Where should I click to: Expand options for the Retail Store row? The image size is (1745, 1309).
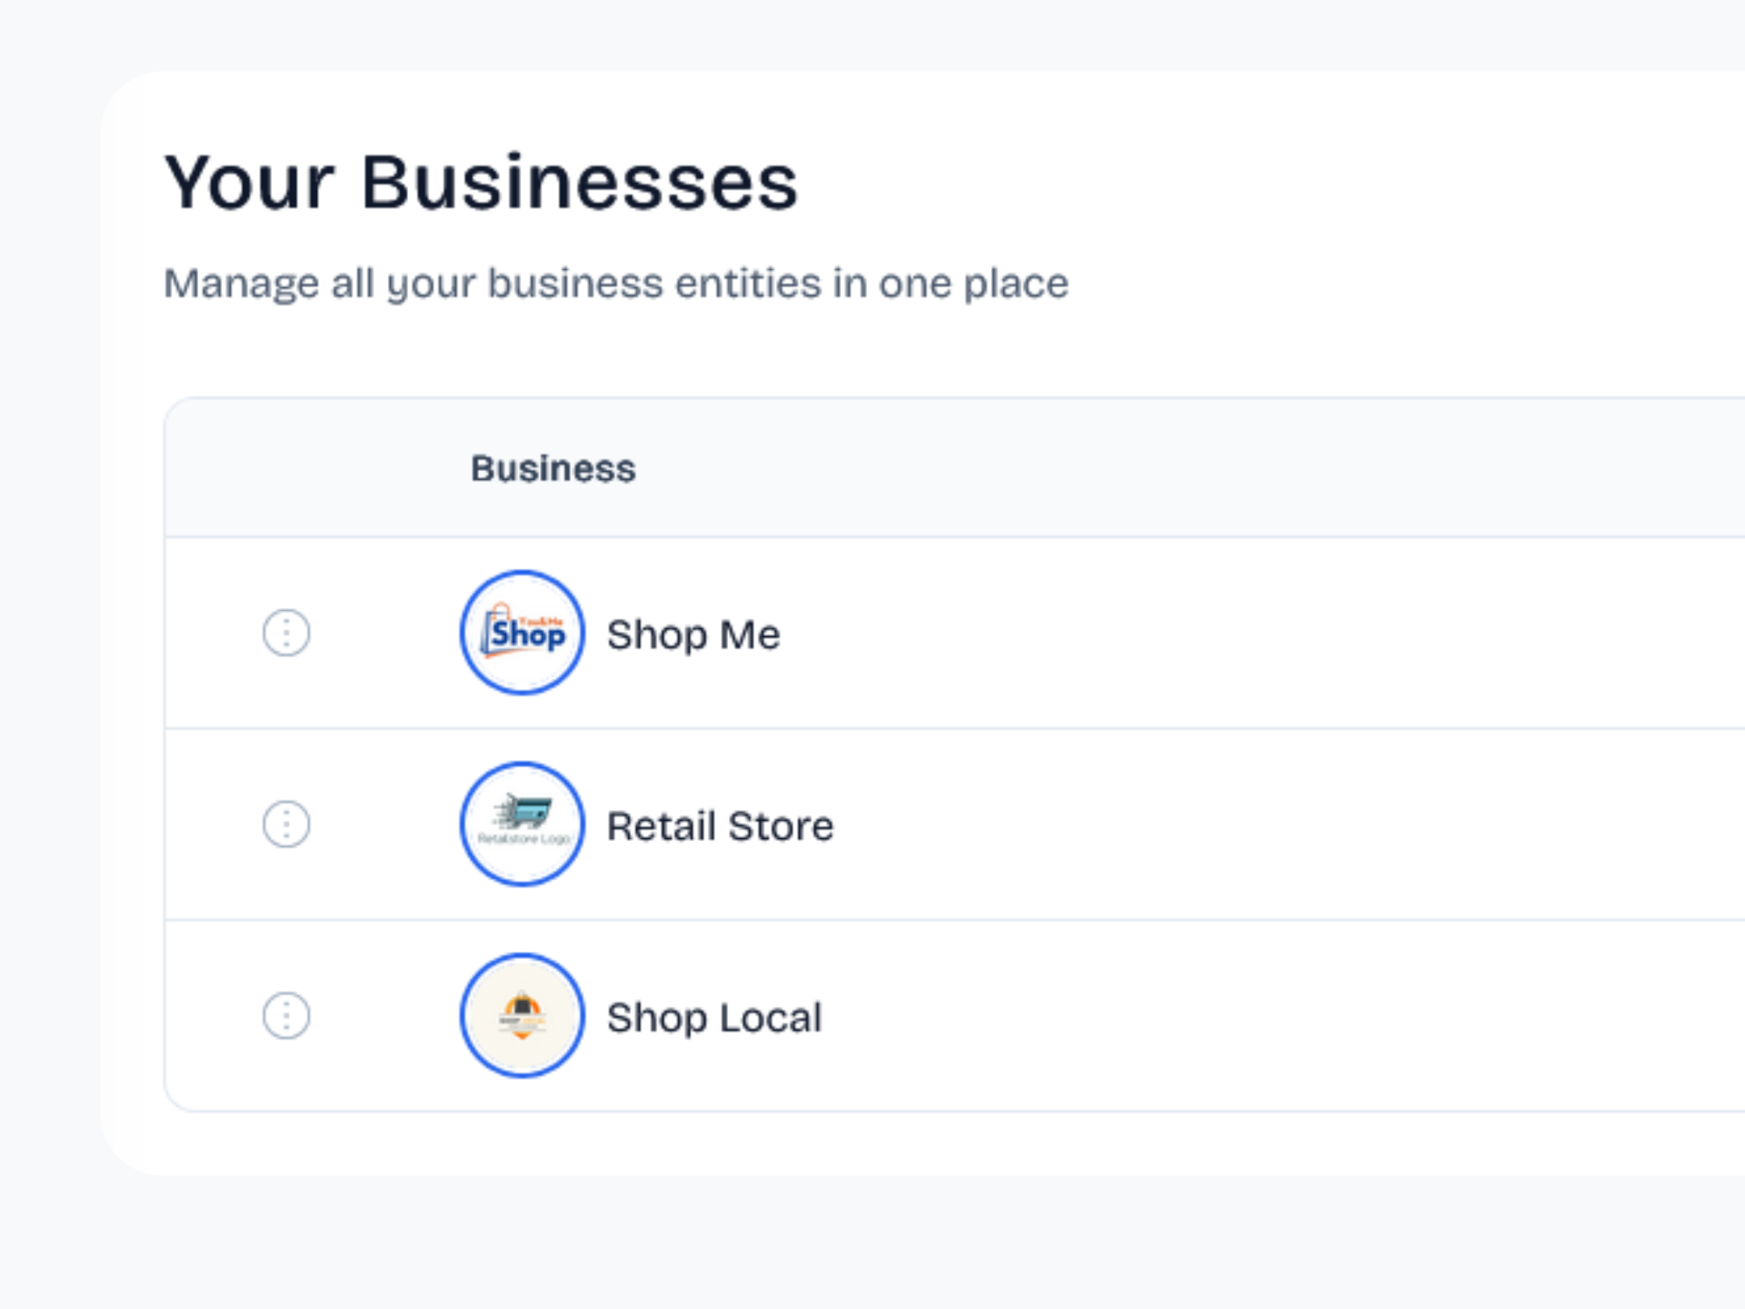pyautogui.click(x=284, y=824)
